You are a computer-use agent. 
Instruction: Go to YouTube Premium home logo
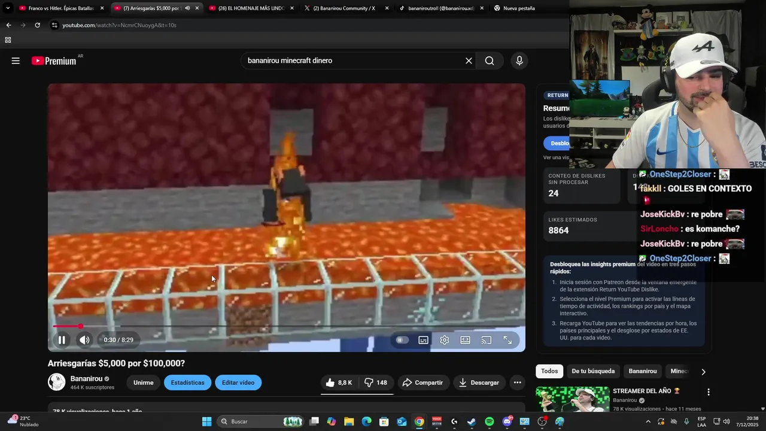point(54,60)
